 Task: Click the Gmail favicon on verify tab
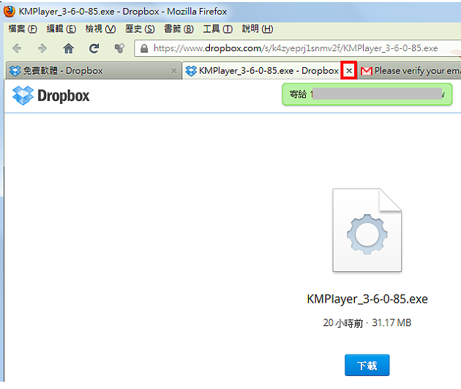(x=367, y=71)
